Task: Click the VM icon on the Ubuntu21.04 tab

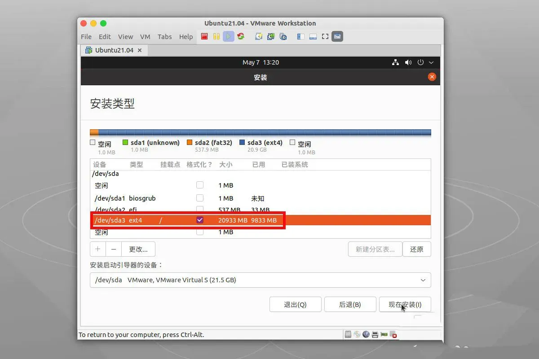Action: tap(88, 50)
